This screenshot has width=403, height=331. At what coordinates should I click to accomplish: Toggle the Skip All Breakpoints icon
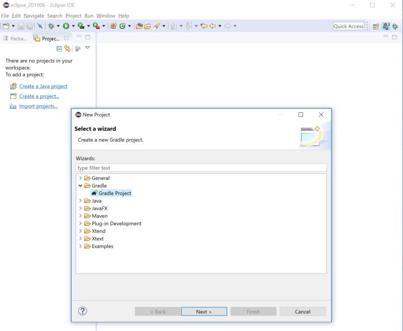(x=40, y=26)
